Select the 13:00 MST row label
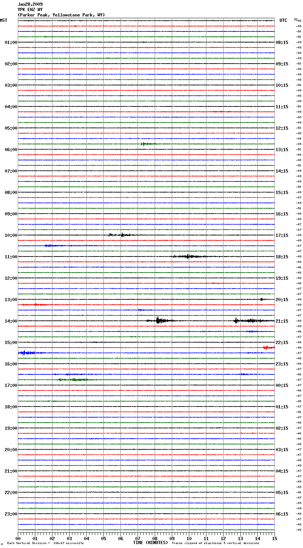 click(x=11, y=300)
